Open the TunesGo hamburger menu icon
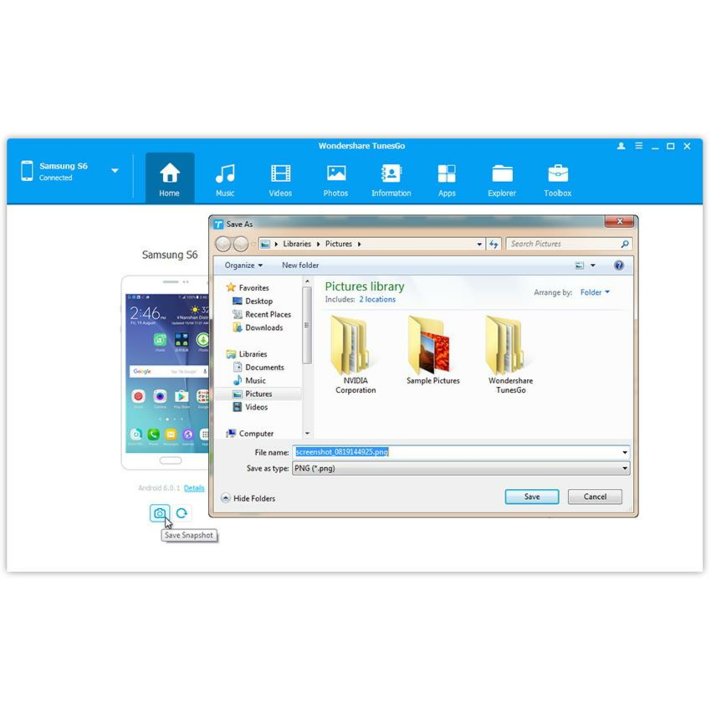The image size is (711, 711). point(639,146)
